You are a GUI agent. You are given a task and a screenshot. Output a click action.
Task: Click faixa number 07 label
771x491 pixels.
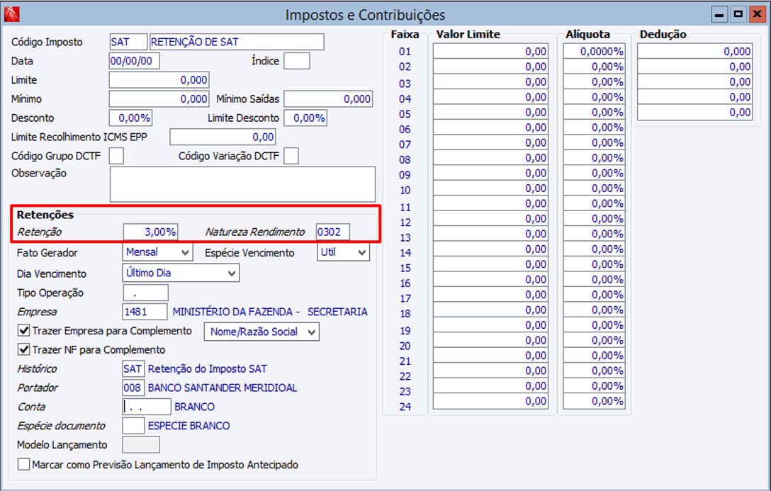(x=405, y=145)
